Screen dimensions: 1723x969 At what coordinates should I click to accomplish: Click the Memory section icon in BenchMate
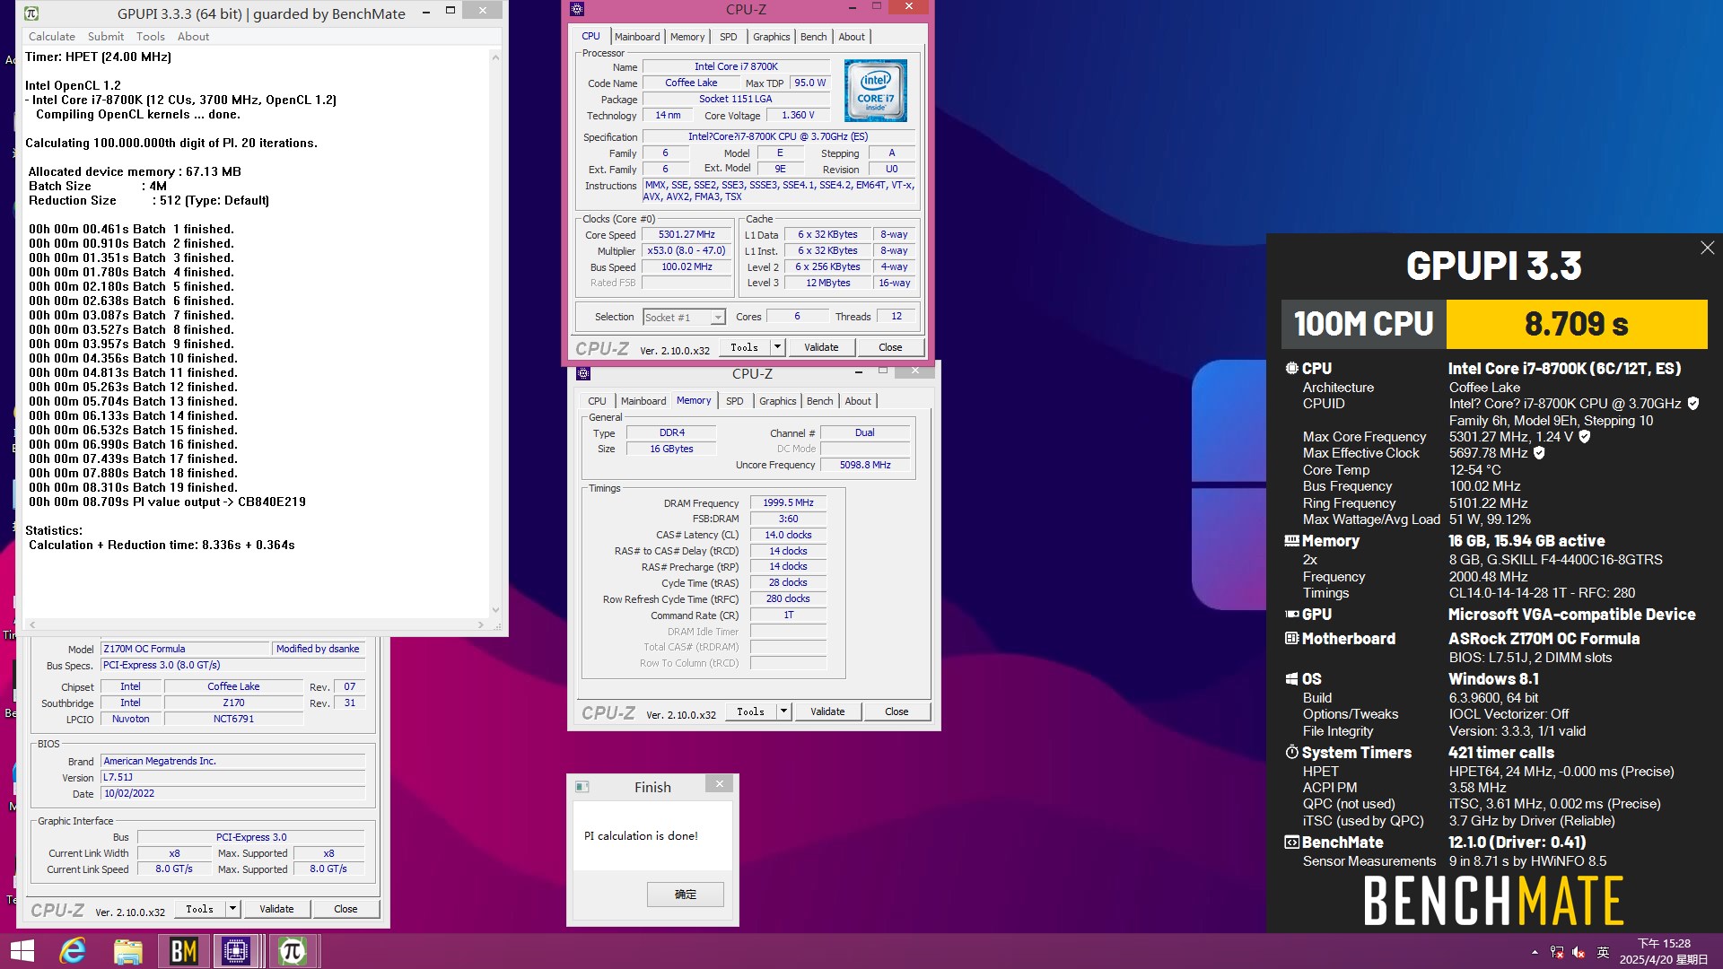click(x=1292, y=541)
